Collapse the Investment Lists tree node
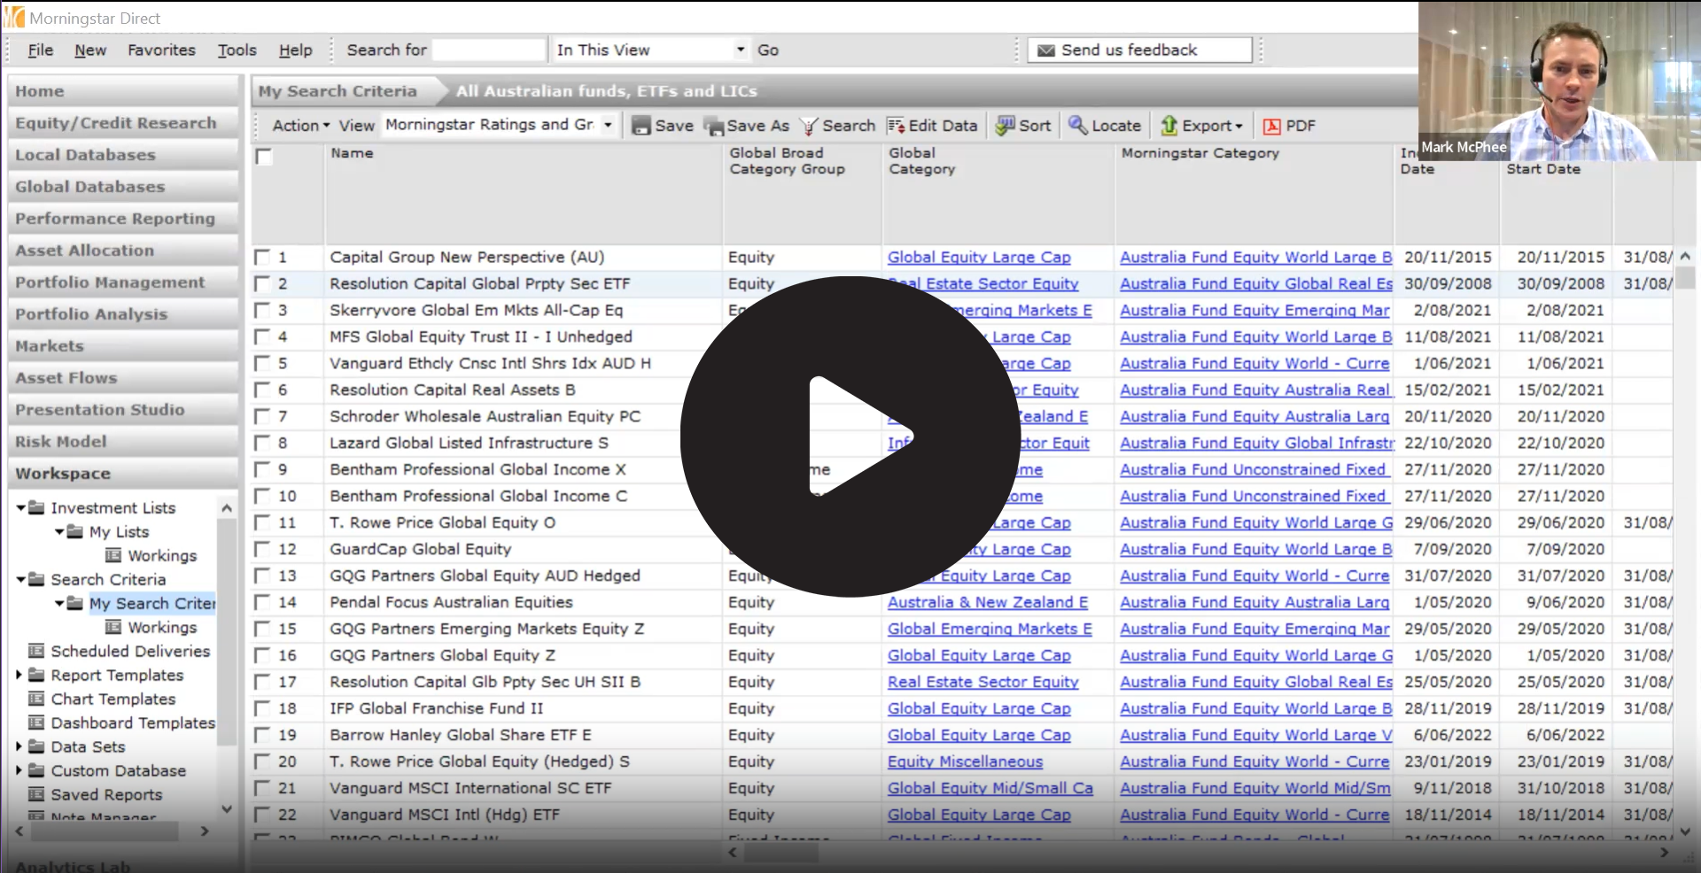This screenshot has width=1701, height=873. pyautogui.click(x=20, y=508)
